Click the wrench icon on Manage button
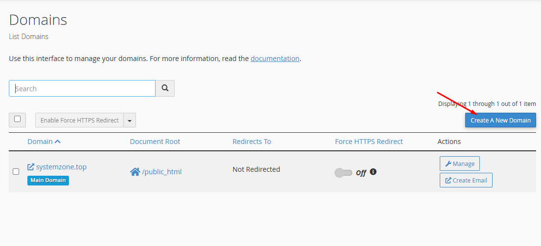 click(x=448, y=164)
